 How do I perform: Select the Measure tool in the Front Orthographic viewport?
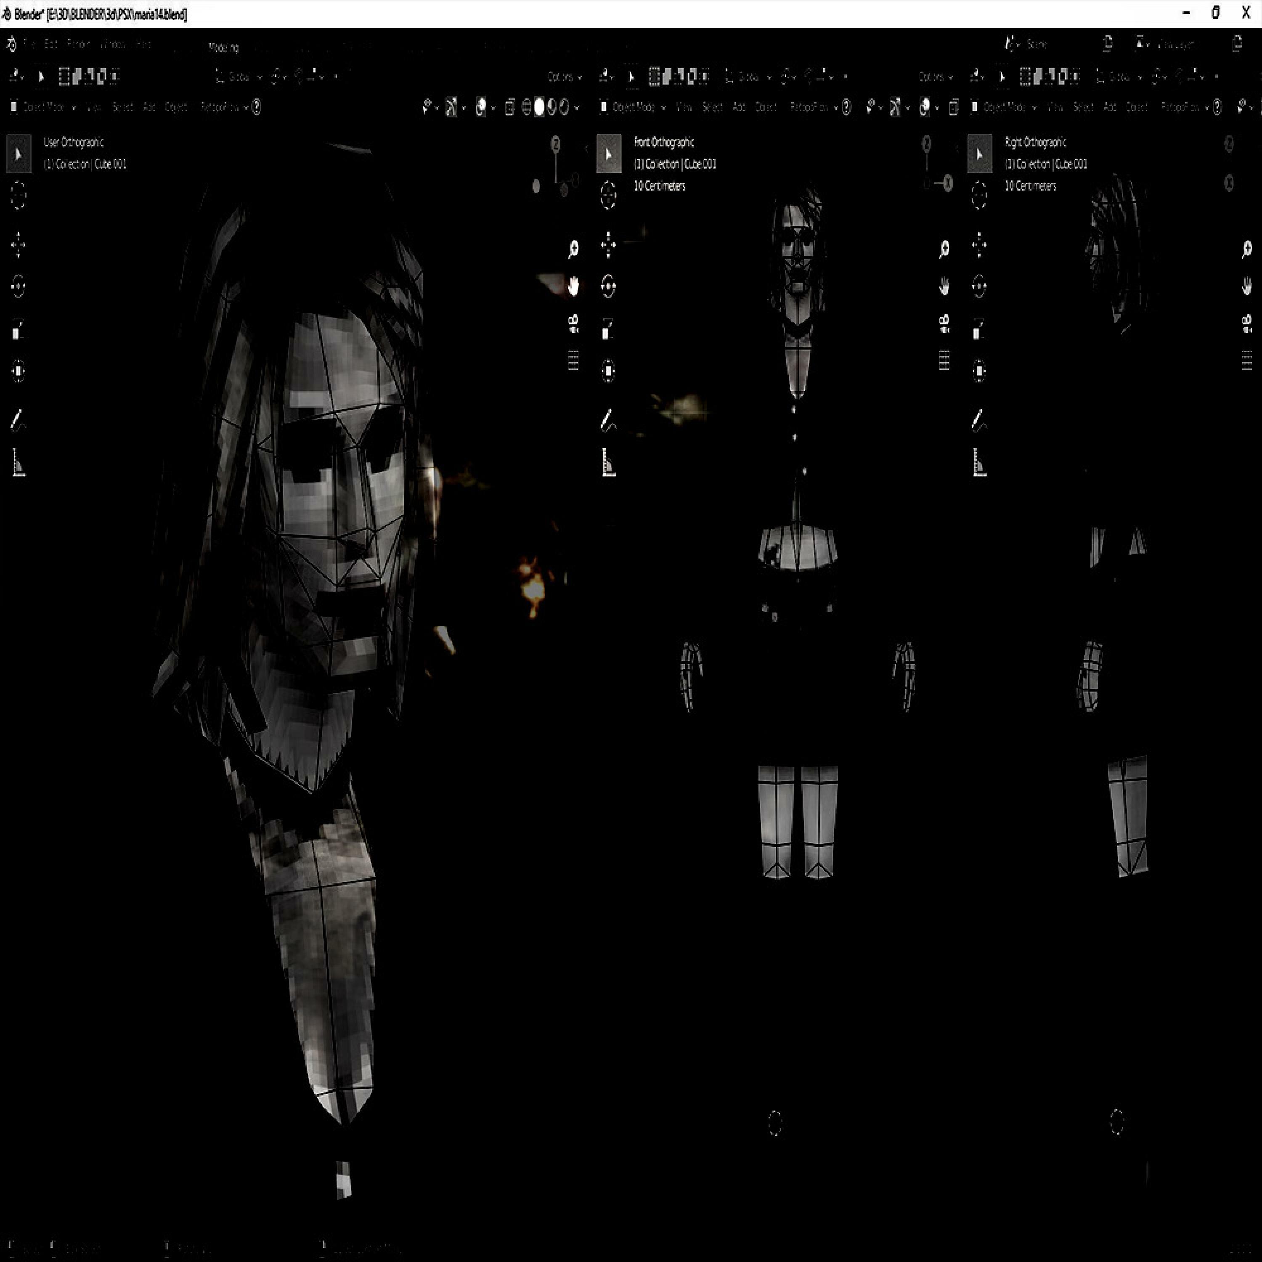pyautogui.click(x=608, y=462)
